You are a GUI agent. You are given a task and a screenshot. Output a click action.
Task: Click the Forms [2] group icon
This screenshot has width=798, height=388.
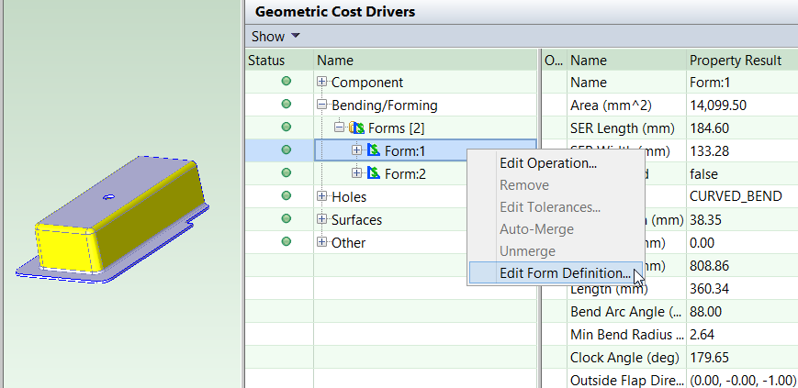[x=358, y=127]
